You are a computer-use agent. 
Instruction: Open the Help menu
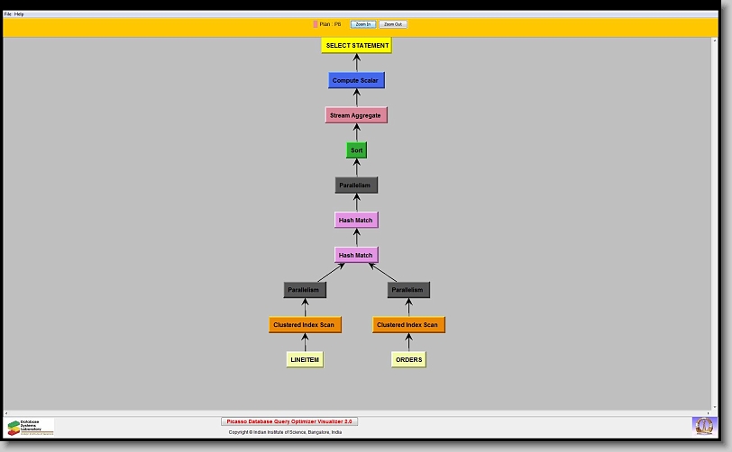pyautogui.click(x=20, y=14)
